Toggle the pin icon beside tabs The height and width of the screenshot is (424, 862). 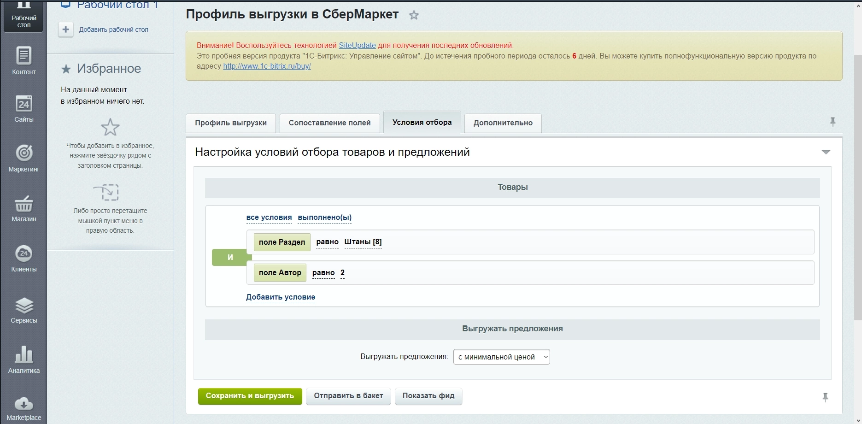pyautogui.click(x=832, y=122)
